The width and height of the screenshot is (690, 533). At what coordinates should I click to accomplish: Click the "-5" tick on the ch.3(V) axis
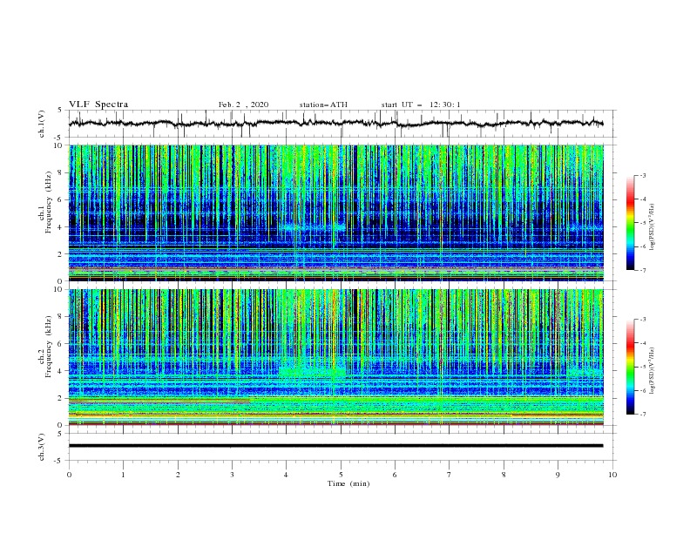point(59,461)
